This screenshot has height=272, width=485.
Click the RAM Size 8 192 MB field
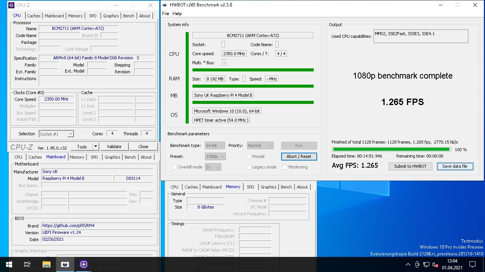point(215,79)
